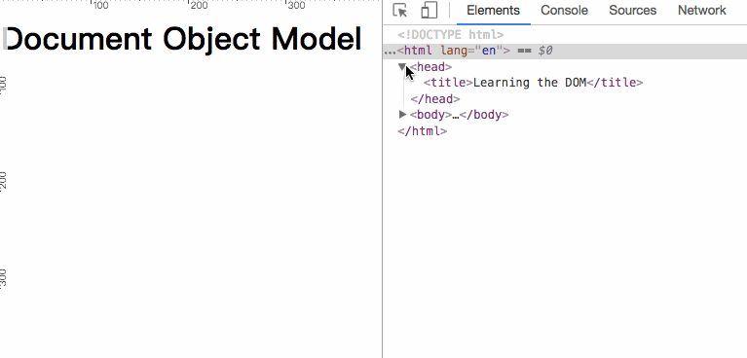
Task: Click the html lang element row
Action: [x=565, y=51]
